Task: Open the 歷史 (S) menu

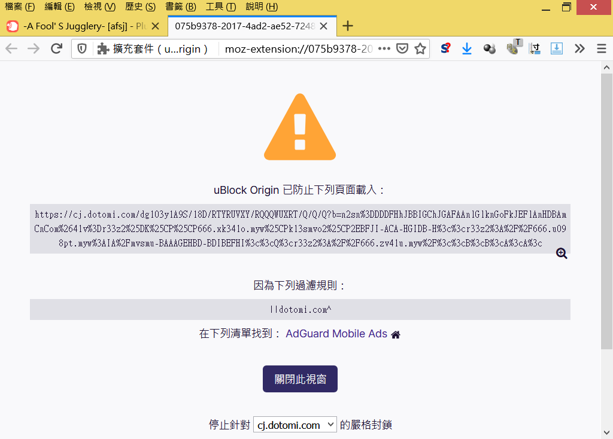Action: [140, 7]
